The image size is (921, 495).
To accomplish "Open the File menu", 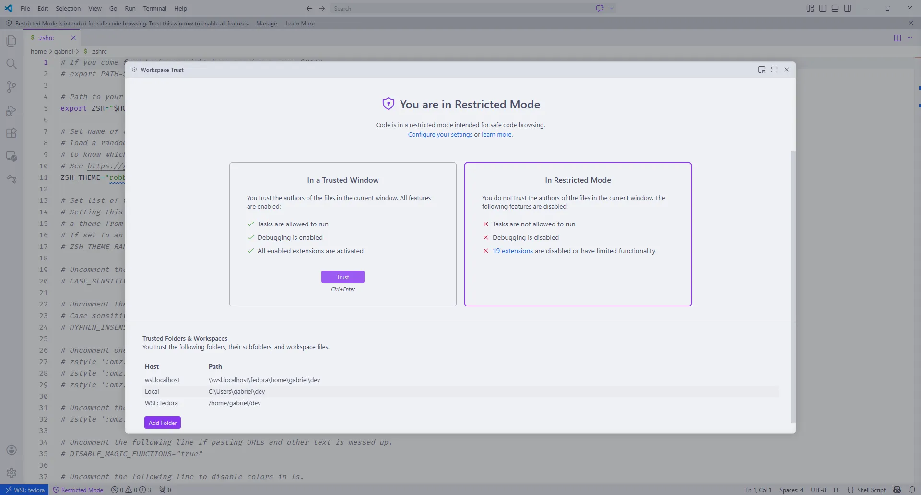I will click(25, 8).
